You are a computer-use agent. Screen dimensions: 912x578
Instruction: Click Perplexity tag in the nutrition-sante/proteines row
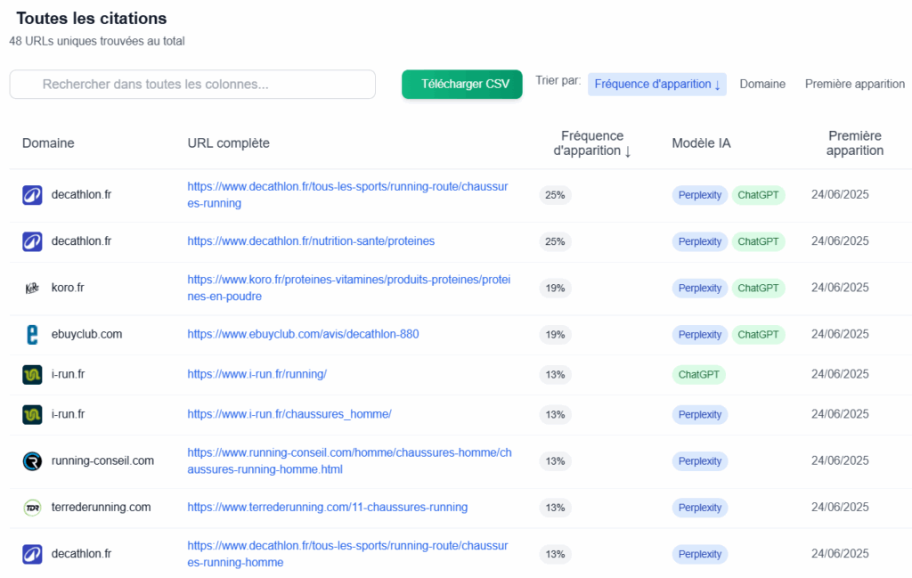click(700, 242)
